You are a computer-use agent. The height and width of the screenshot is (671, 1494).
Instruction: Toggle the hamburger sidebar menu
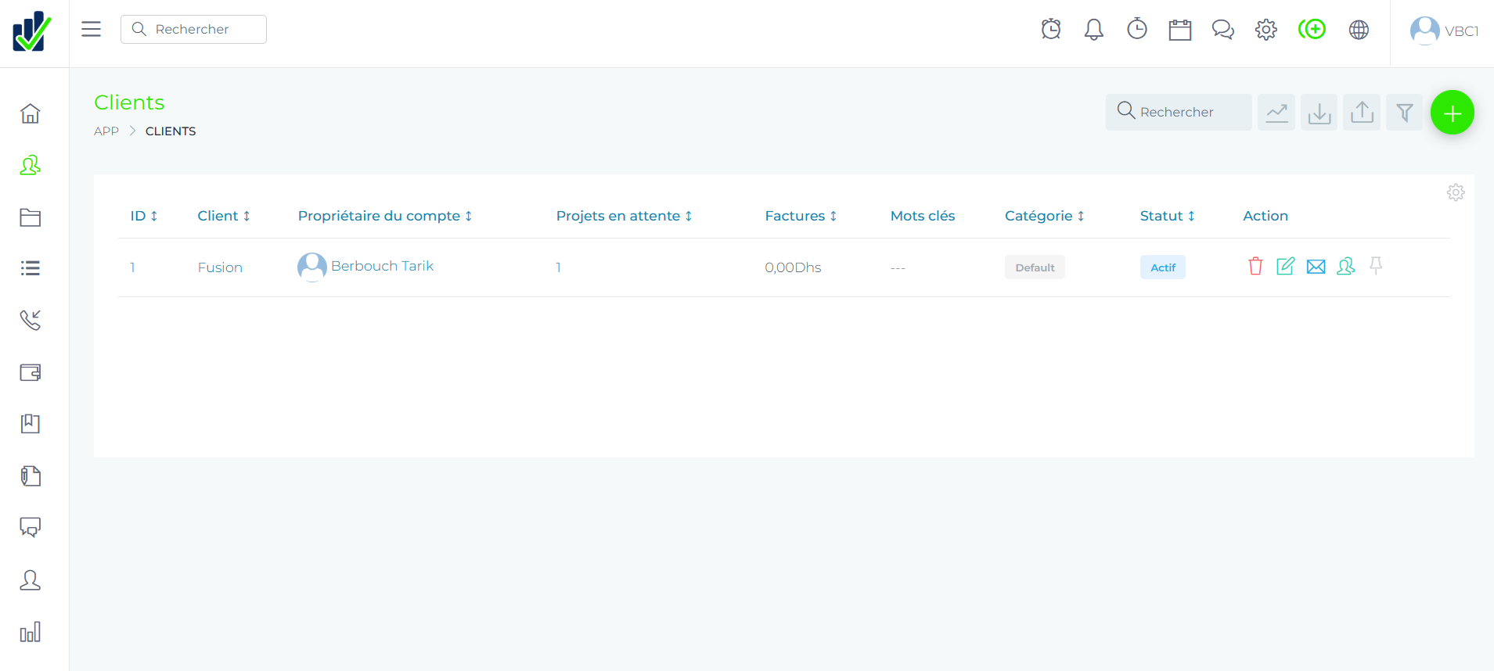pos(92,29)
